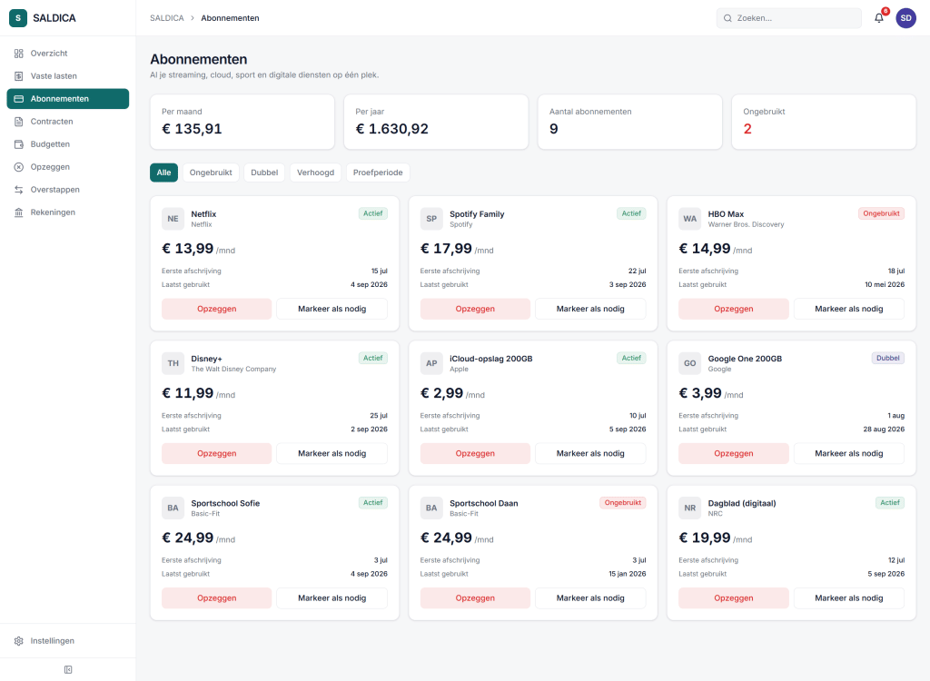Image resolution: width=930 pixels, height=681 pixels.
Task: Mark iCloud-opslag as nodig
Action: [x=590, y=454]
